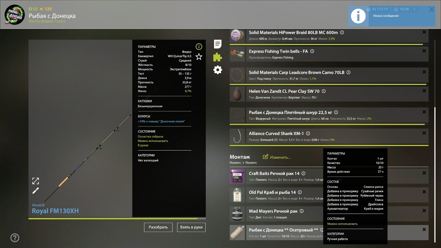Click the reel type Безынерционная

[x=150, y=106]
